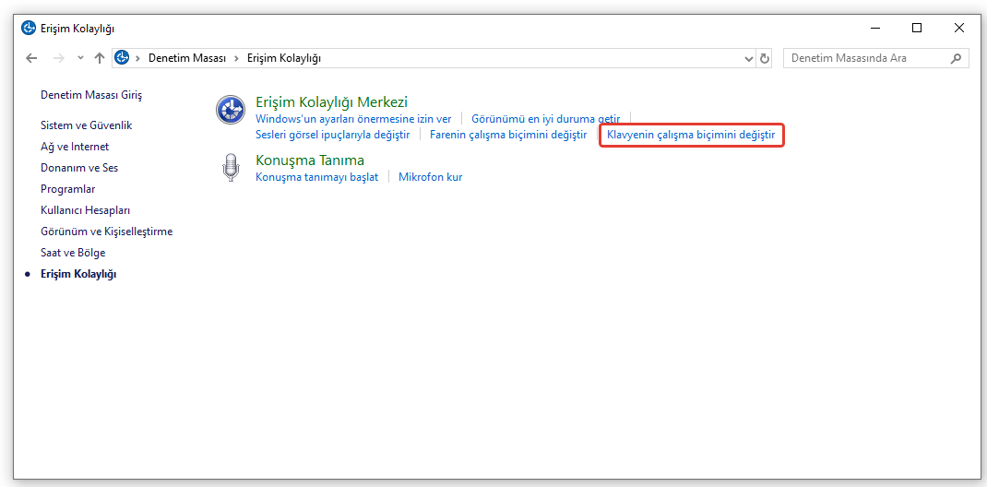Go back with the back arrow

tap(31, 58)
